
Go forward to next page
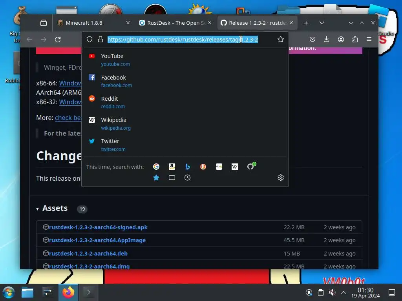pos(44,40)
